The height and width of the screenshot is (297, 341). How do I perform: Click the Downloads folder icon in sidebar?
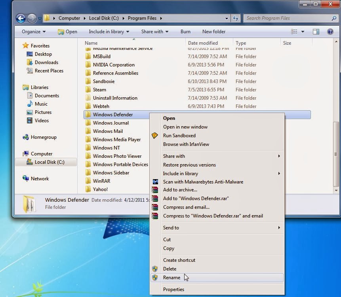[x=30, y=62]
